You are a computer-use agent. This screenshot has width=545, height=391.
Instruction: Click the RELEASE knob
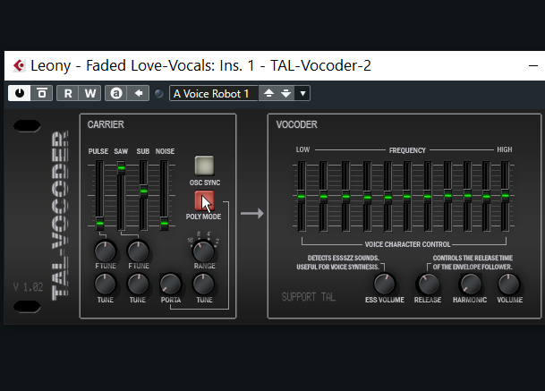coord(428,284)
